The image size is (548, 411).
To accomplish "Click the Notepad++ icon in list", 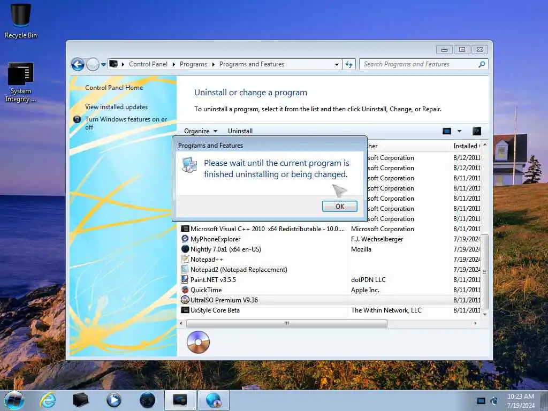I will tap(185, 260).
